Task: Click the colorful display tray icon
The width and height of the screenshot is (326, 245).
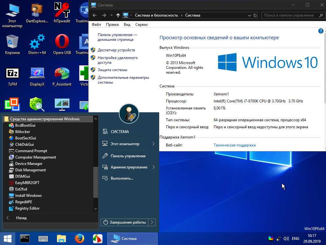Action: [271, 239]
